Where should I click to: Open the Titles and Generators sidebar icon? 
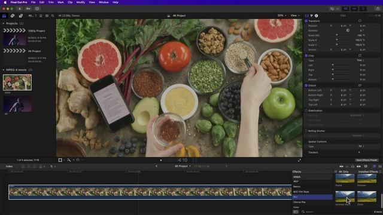[21, 16]
